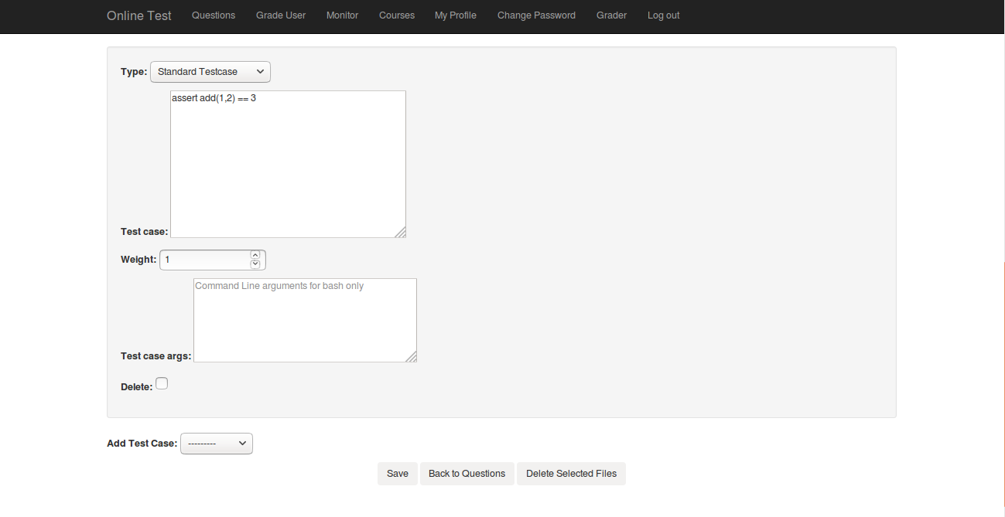Click the Test case args textarea
1005x517 pixels.
click(x=305, y=320)
